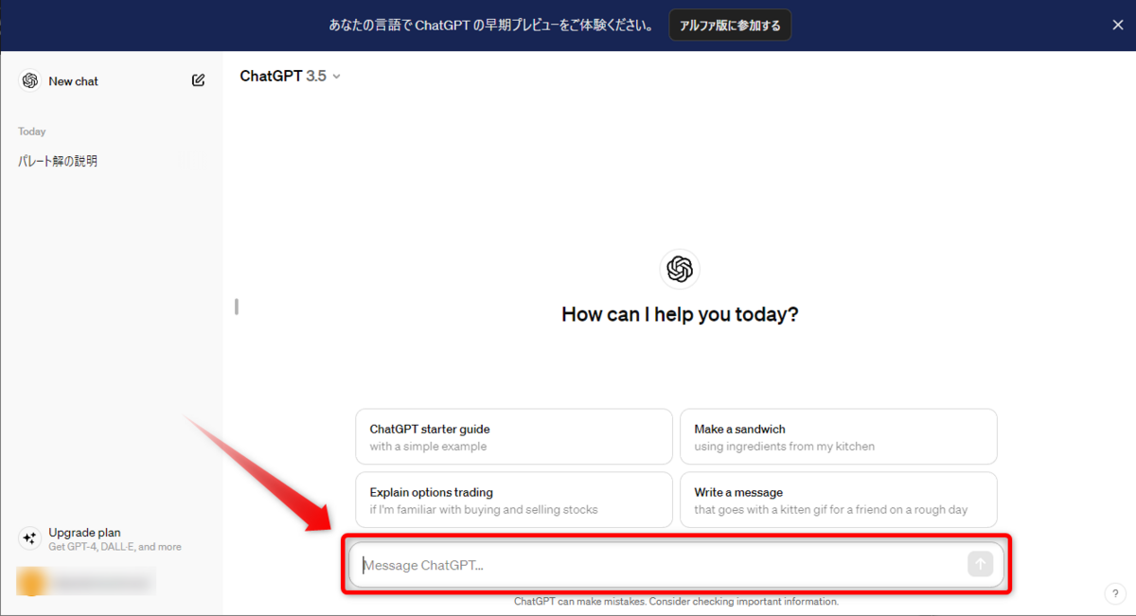Select the Make a sandwich suggestion

[839, 436]
